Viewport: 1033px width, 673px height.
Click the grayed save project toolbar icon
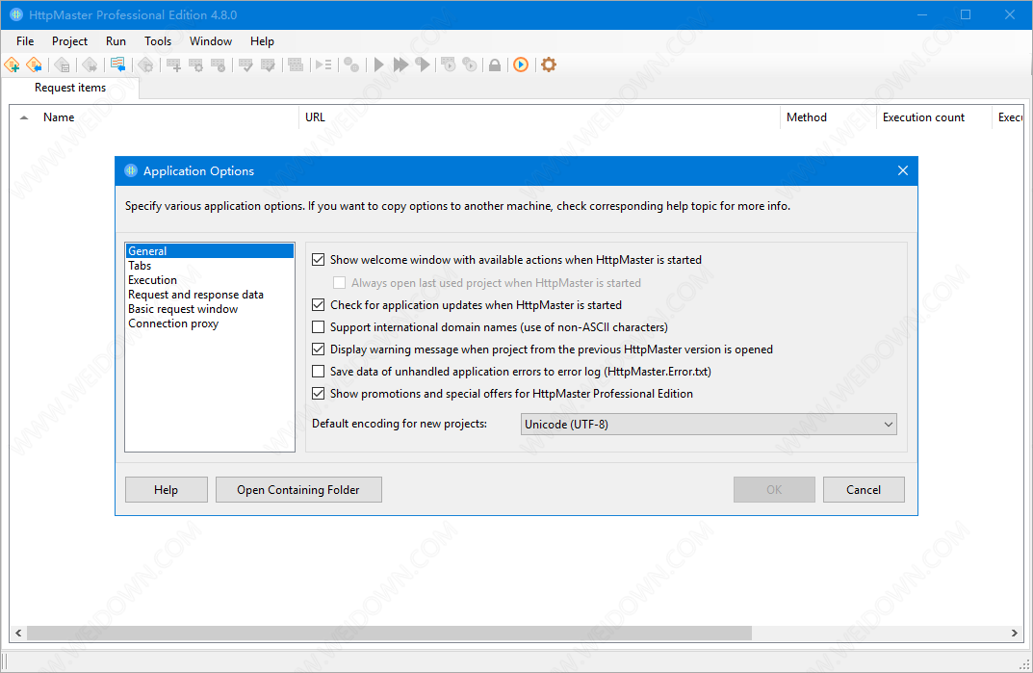pyautogui.click(x=63, y=65)
